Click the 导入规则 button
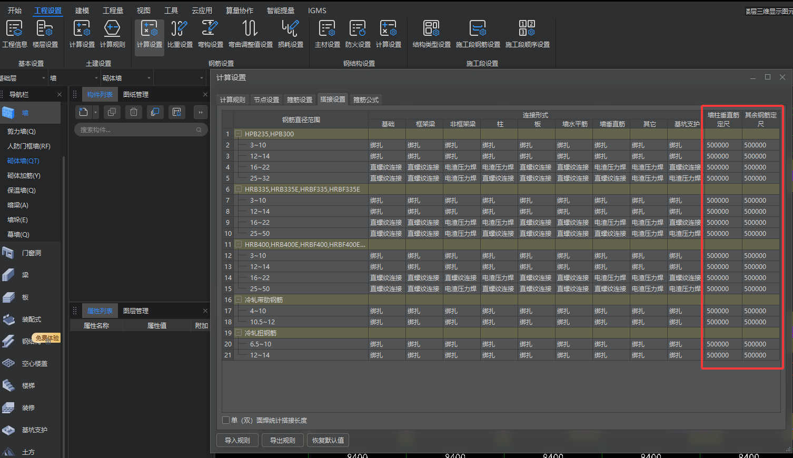 237,440
